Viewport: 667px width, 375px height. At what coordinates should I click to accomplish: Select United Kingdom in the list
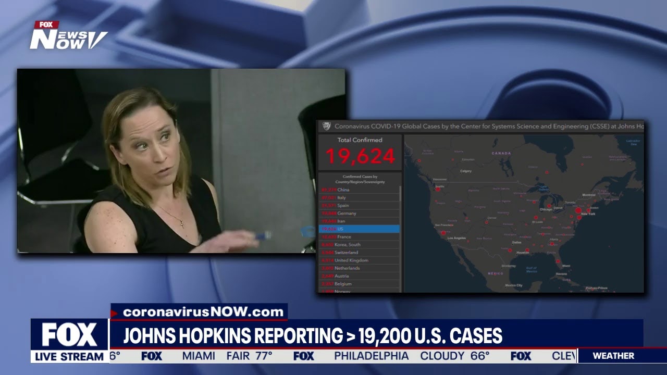tap(359, 260)
